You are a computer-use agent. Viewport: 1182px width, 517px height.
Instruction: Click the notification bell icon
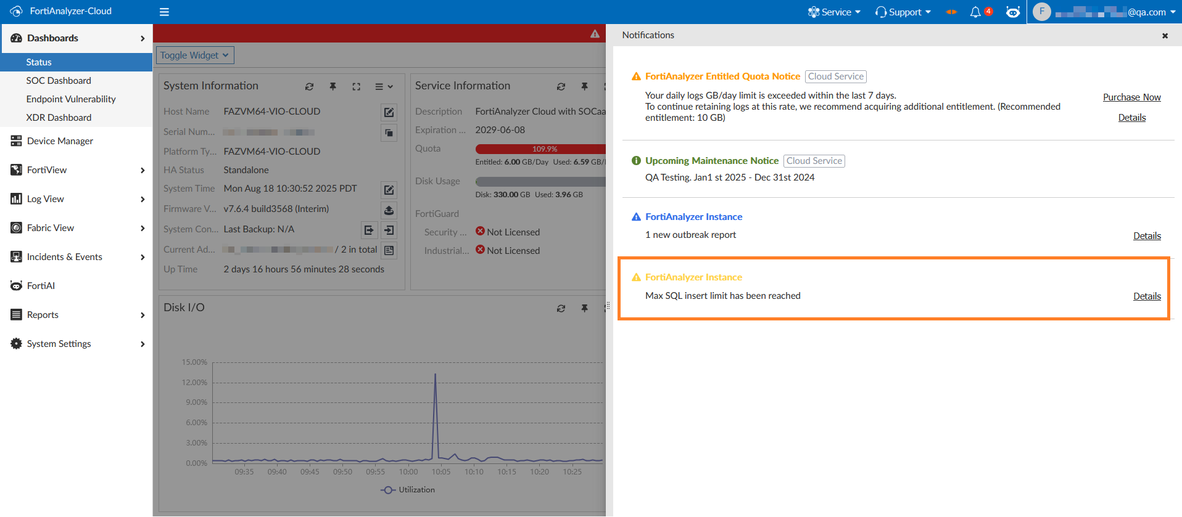975,12
